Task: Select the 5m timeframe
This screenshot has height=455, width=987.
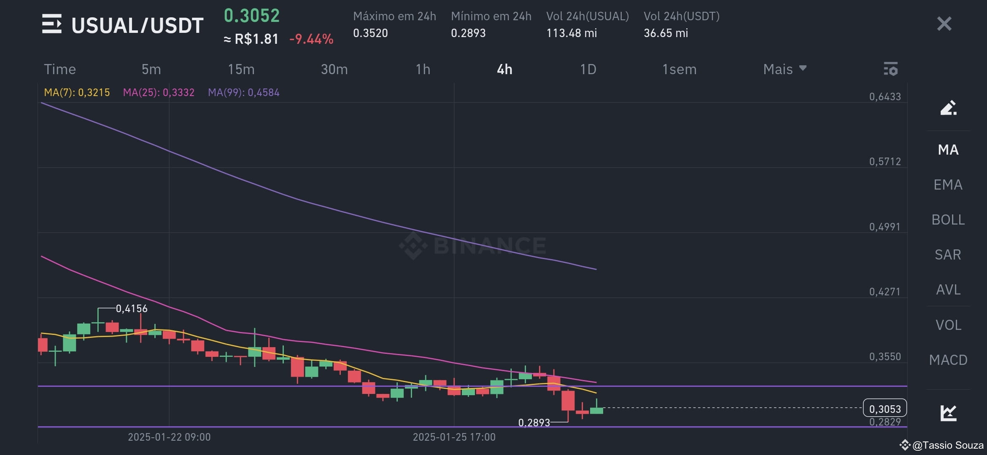Action: tap(151, 69)
